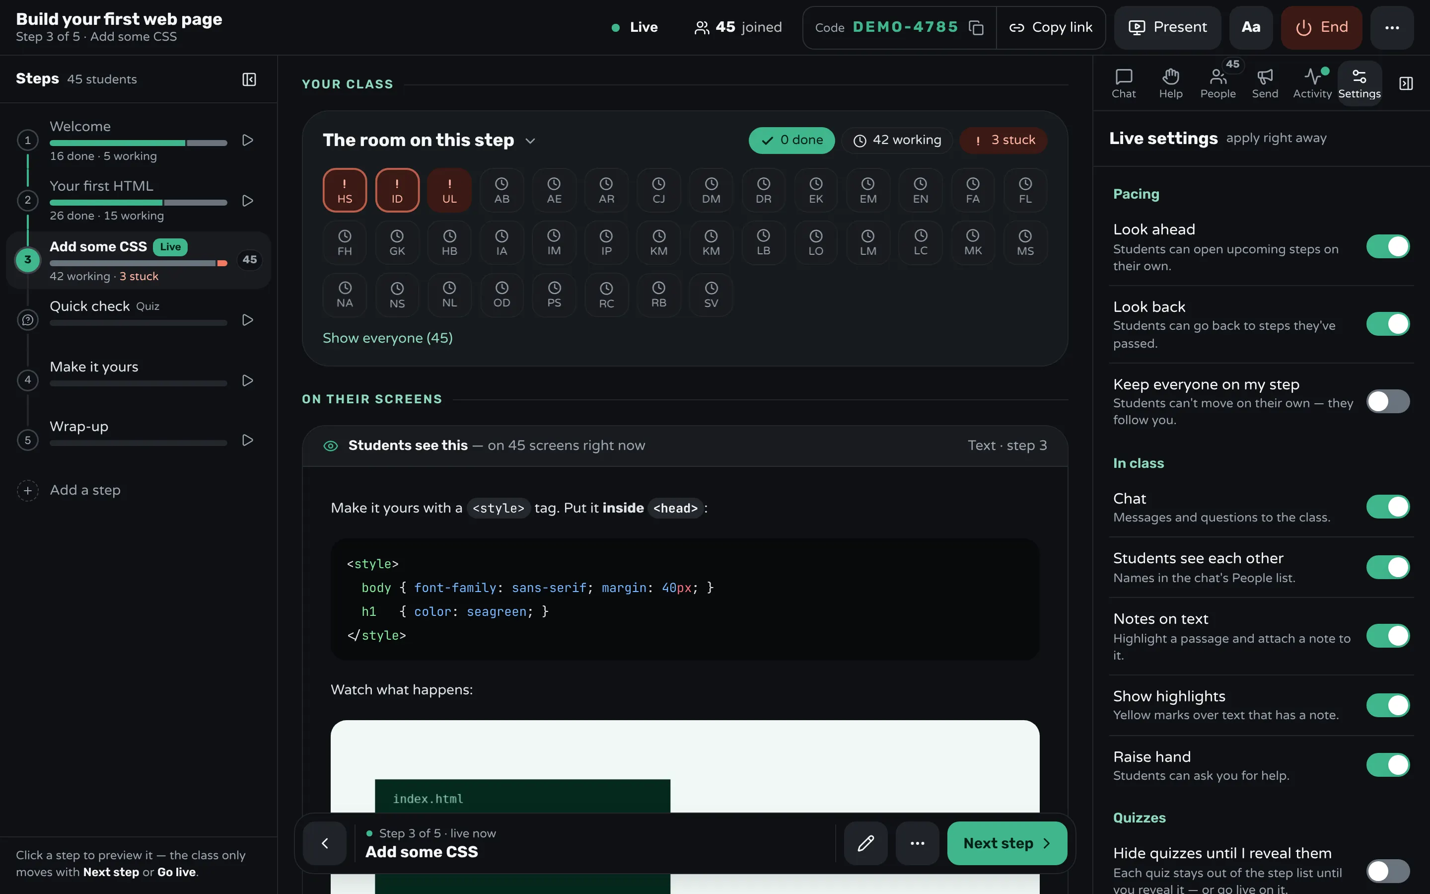This screenshot has width=1430, height=894.
Task: Click the Next step button
Action: tap(1007, 843)
